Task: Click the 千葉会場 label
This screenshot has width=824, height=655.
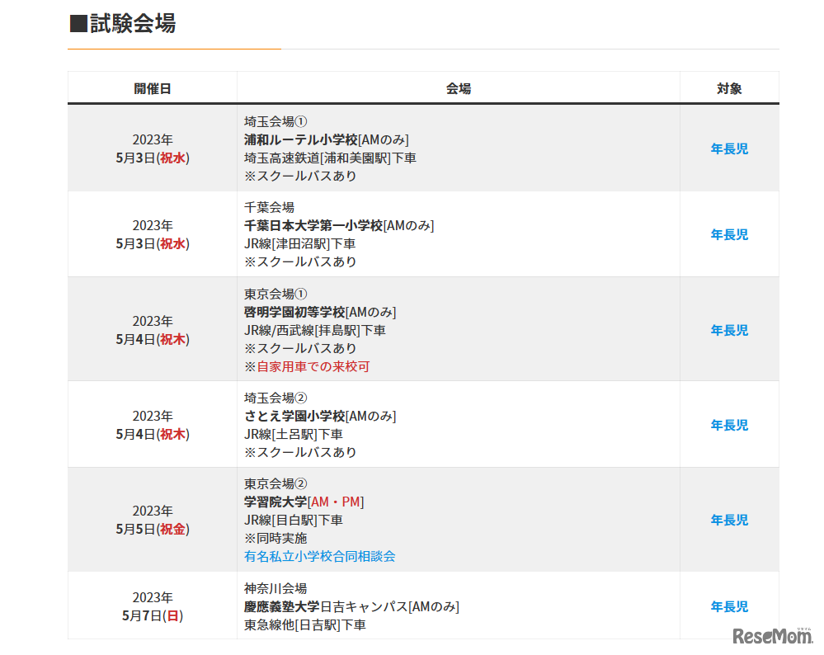Action: tap(269, 208)
